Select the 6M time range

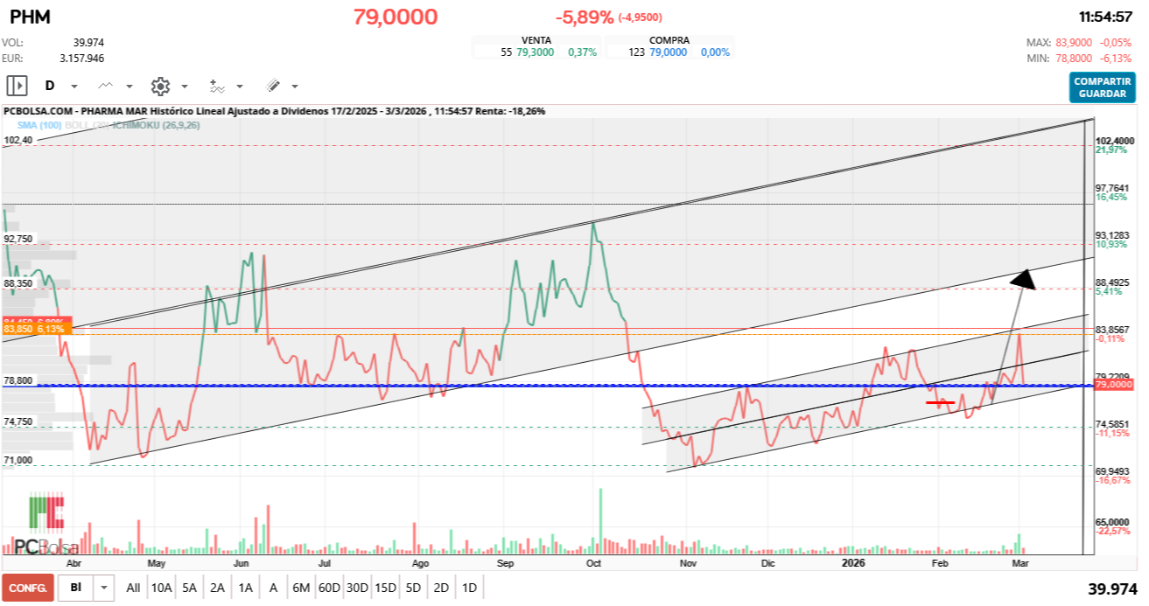pyautogui.click(x=301, y=588)
